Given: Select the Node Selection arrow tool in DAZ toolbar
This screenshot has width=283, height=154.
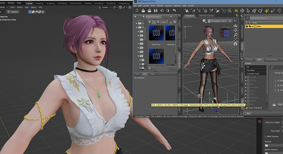Looking at the screenshot, I should tap(248, 11).
